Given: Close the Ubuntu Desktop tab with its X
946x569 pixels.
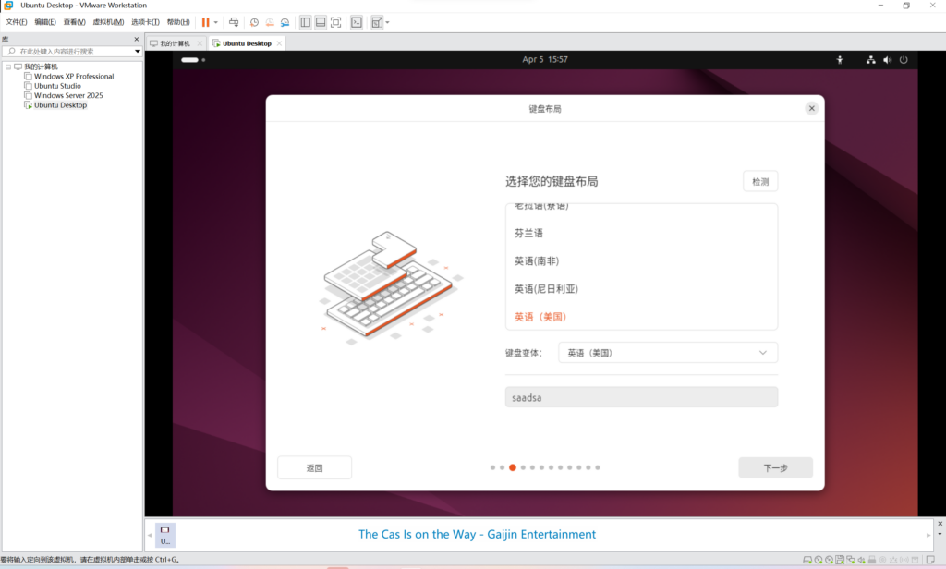Looking at the screenshot, I should click(279, 43).
